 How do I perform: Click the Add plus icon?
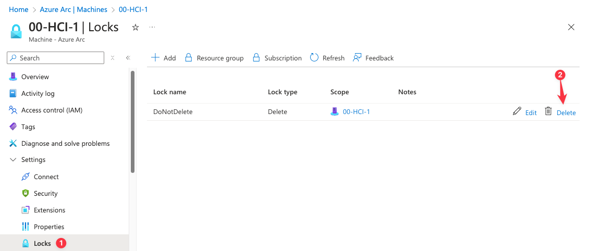pos(155,58)
